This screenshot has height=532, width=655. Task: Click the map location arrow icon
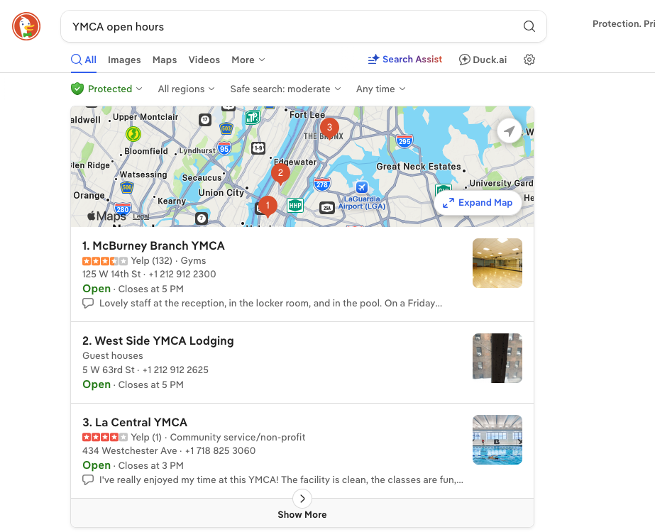[x=510, y=131]
